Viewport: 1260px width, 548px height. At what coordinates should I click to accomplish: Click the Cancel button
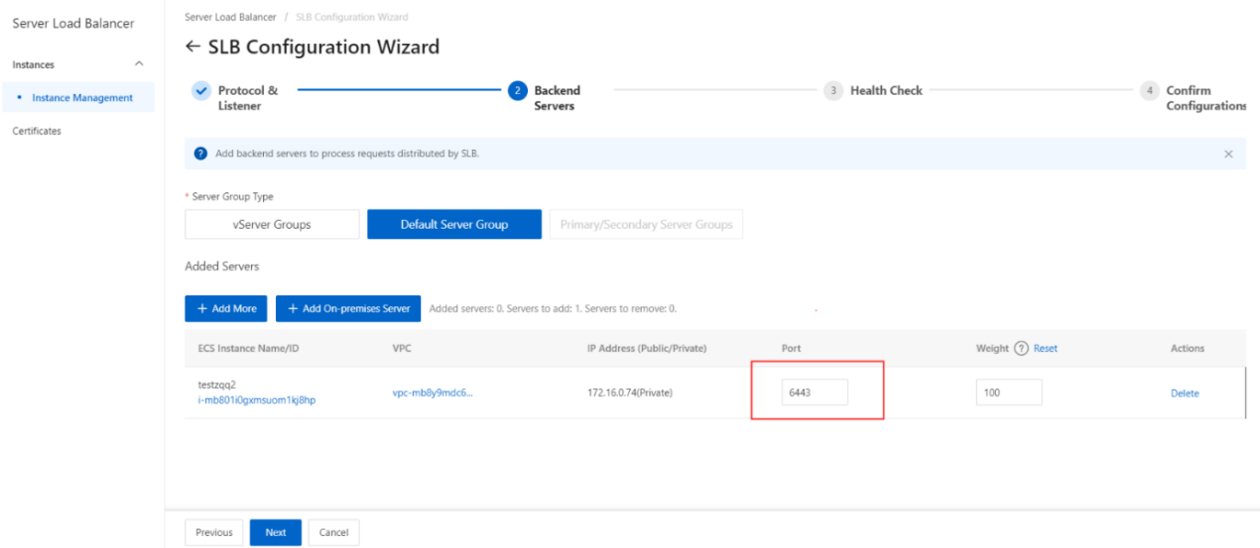click(334, 532)
